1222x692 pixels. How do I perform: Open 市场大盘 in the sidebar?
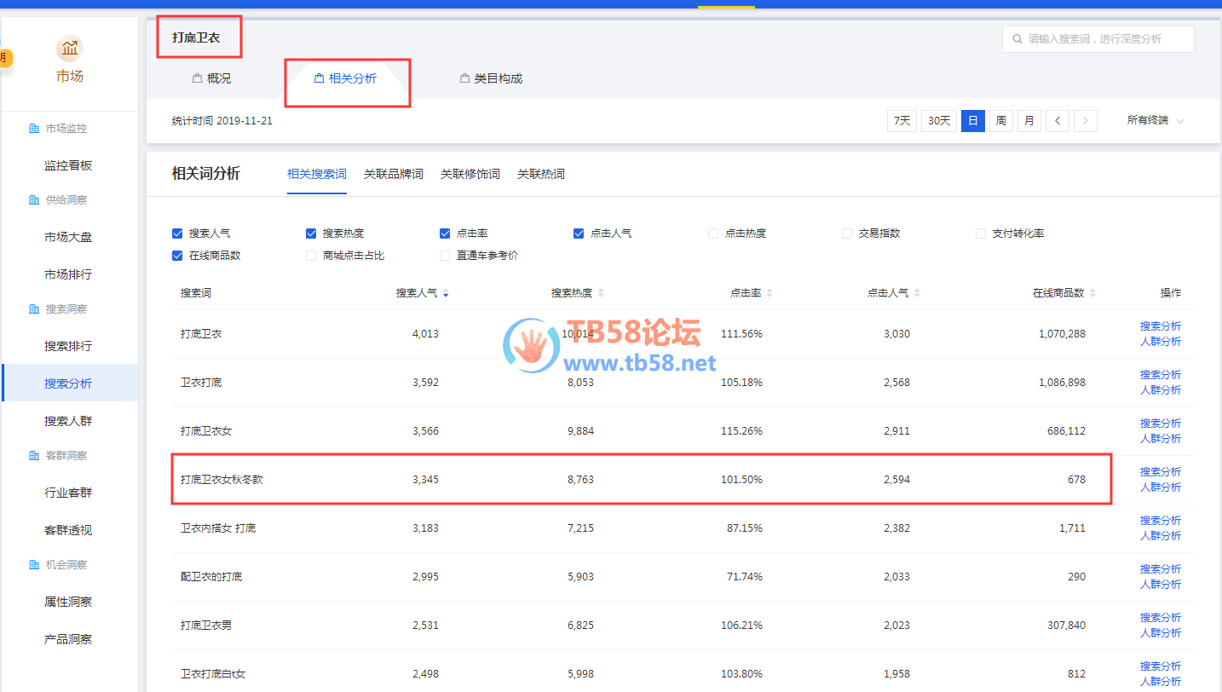(68, 237)
